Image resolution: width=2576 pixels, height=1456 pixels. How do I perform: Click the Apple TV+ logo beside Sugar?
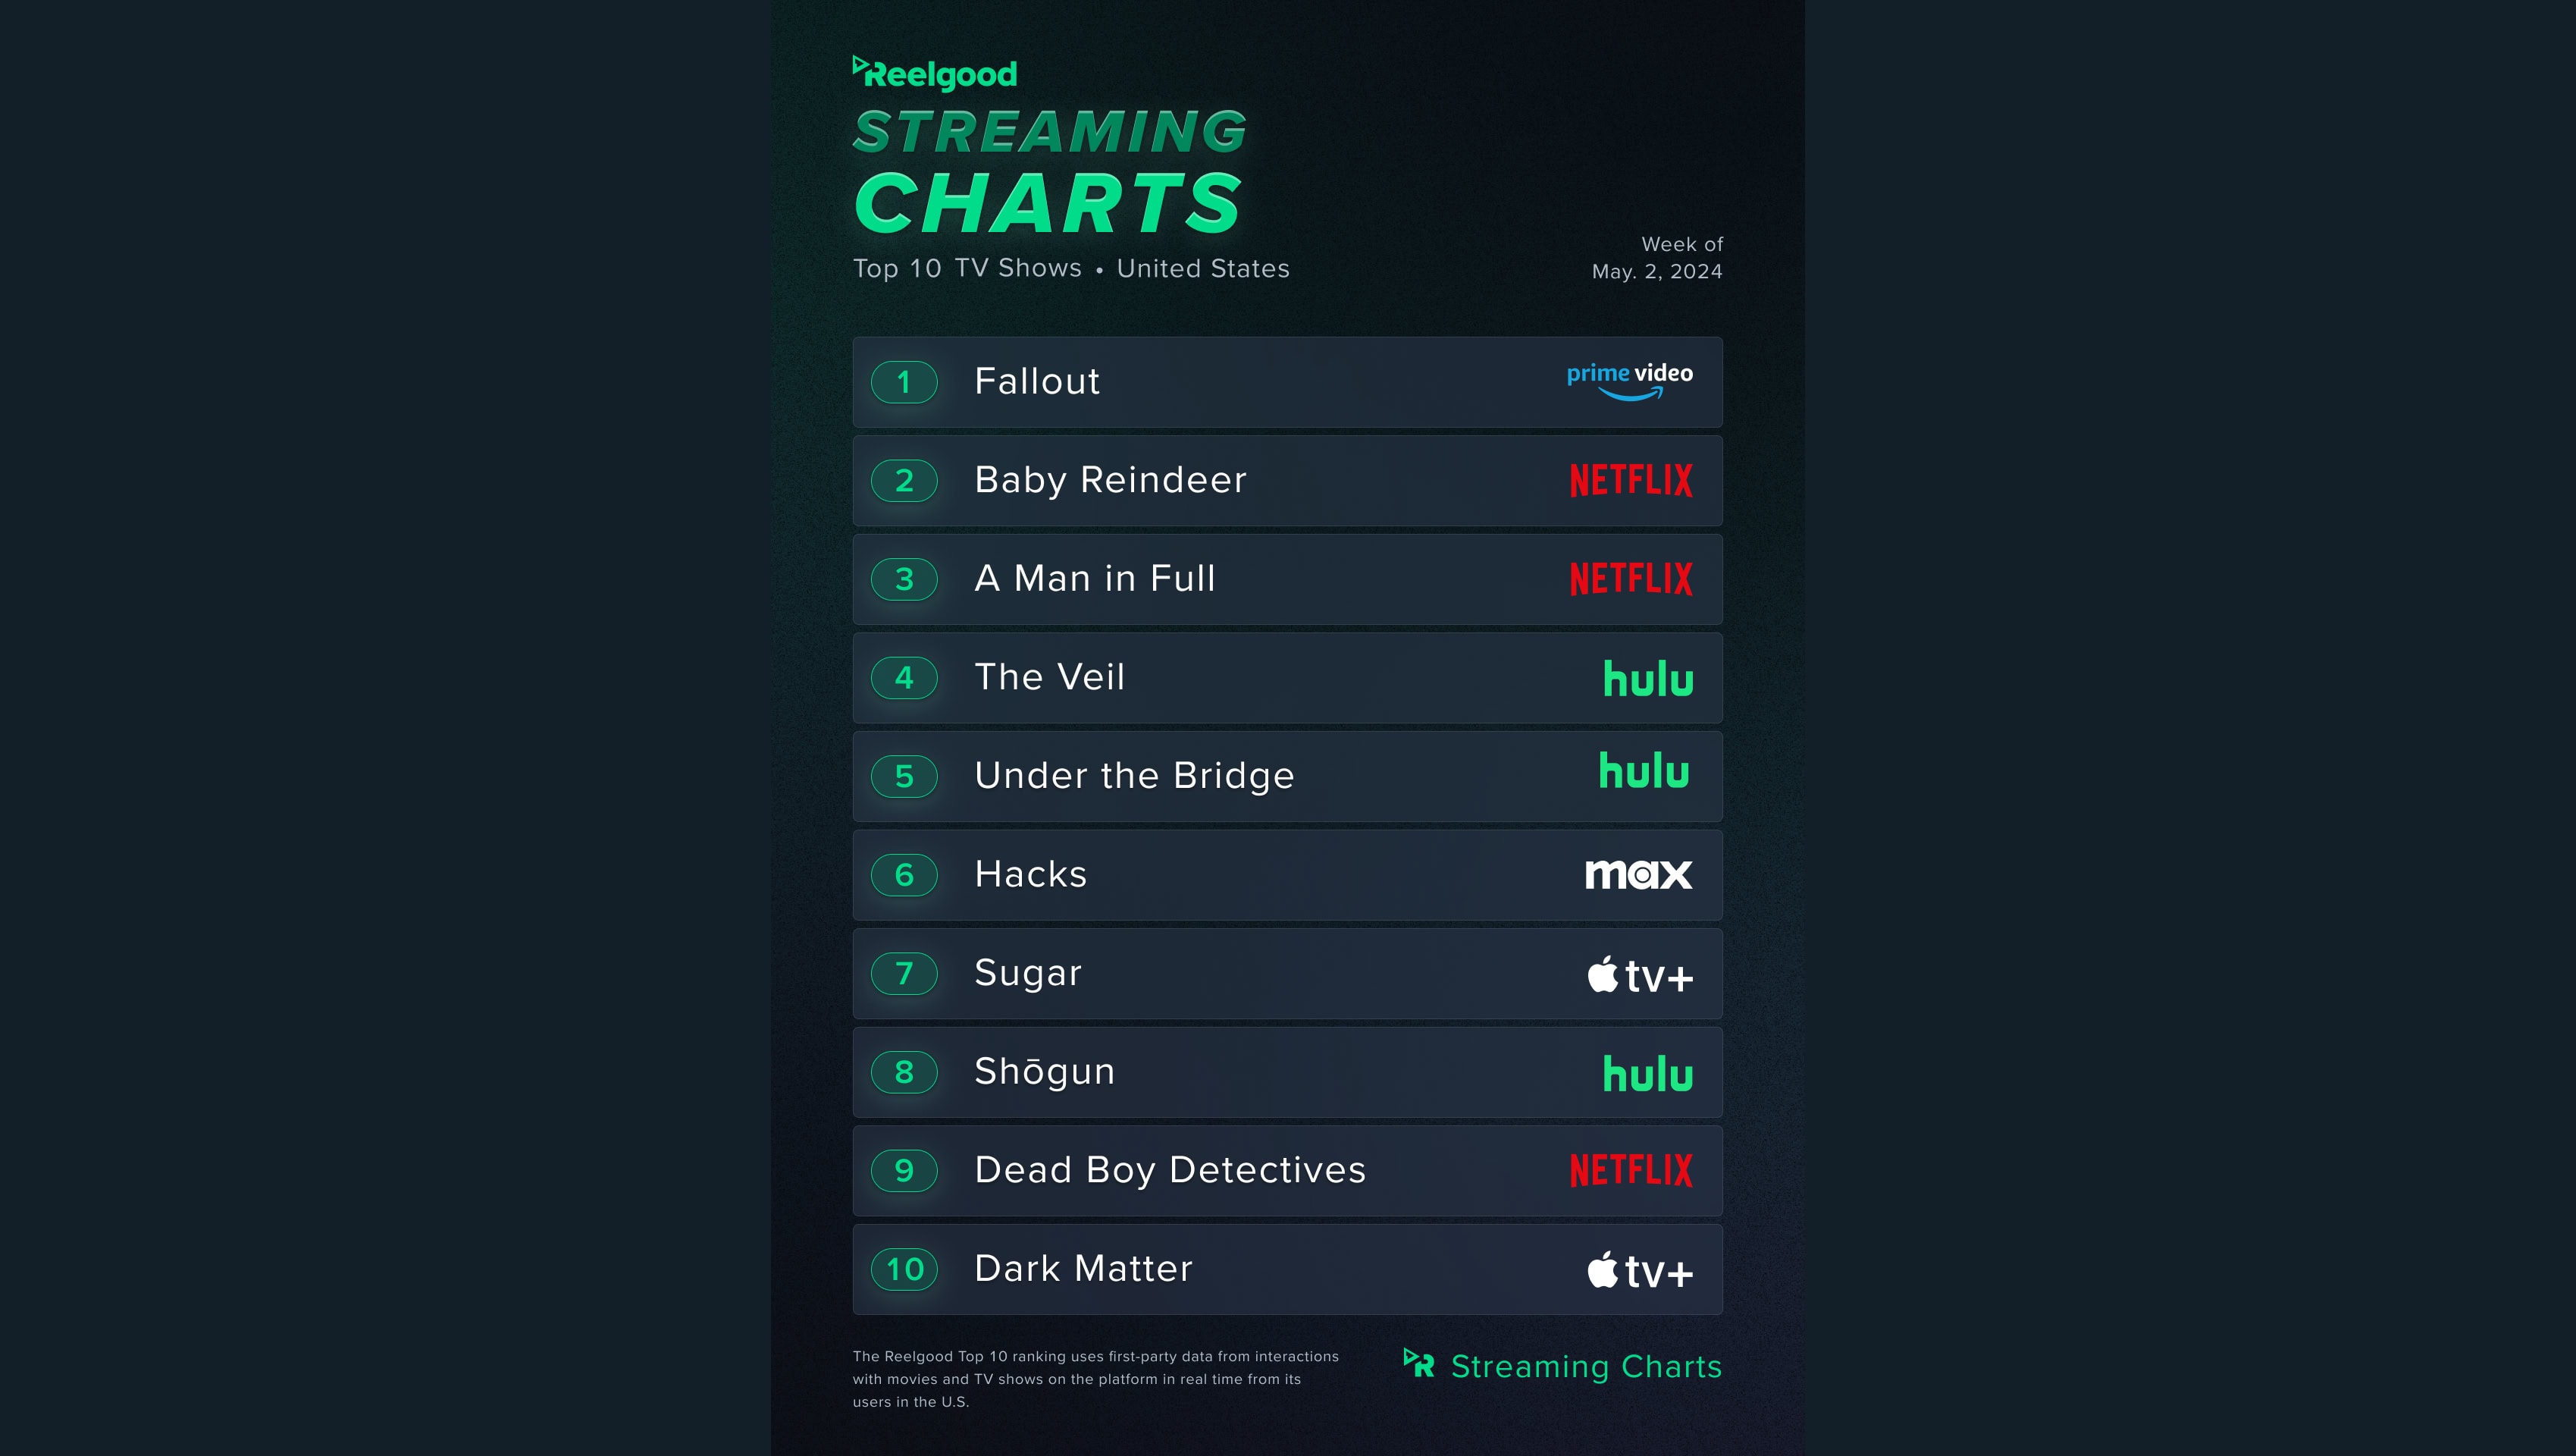(x=1639, y=974)
